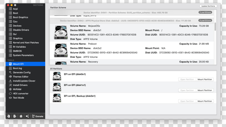Click the Themes Editor icon
This screenshot has height=127, width=226.
coord(10,77)
